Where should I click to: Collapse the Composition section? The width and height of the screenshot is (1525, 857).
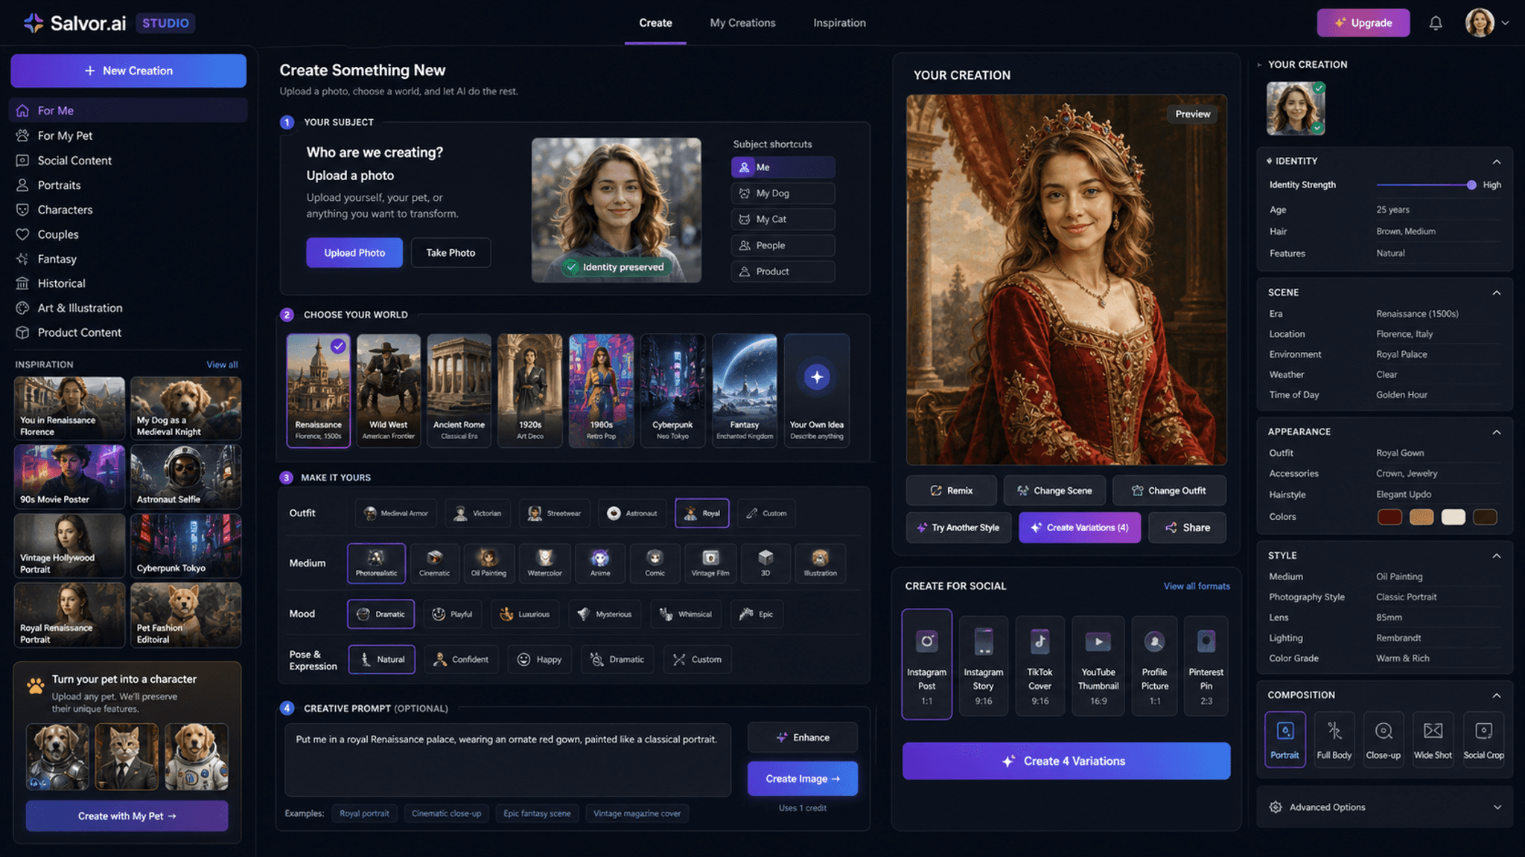click(1497, 696)
